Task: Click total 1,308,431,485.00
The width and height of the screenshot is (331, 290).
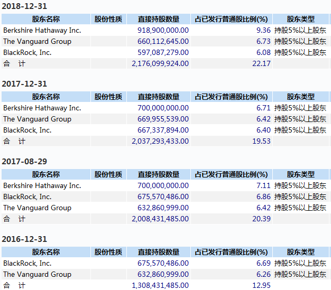Action: [160, 285]
